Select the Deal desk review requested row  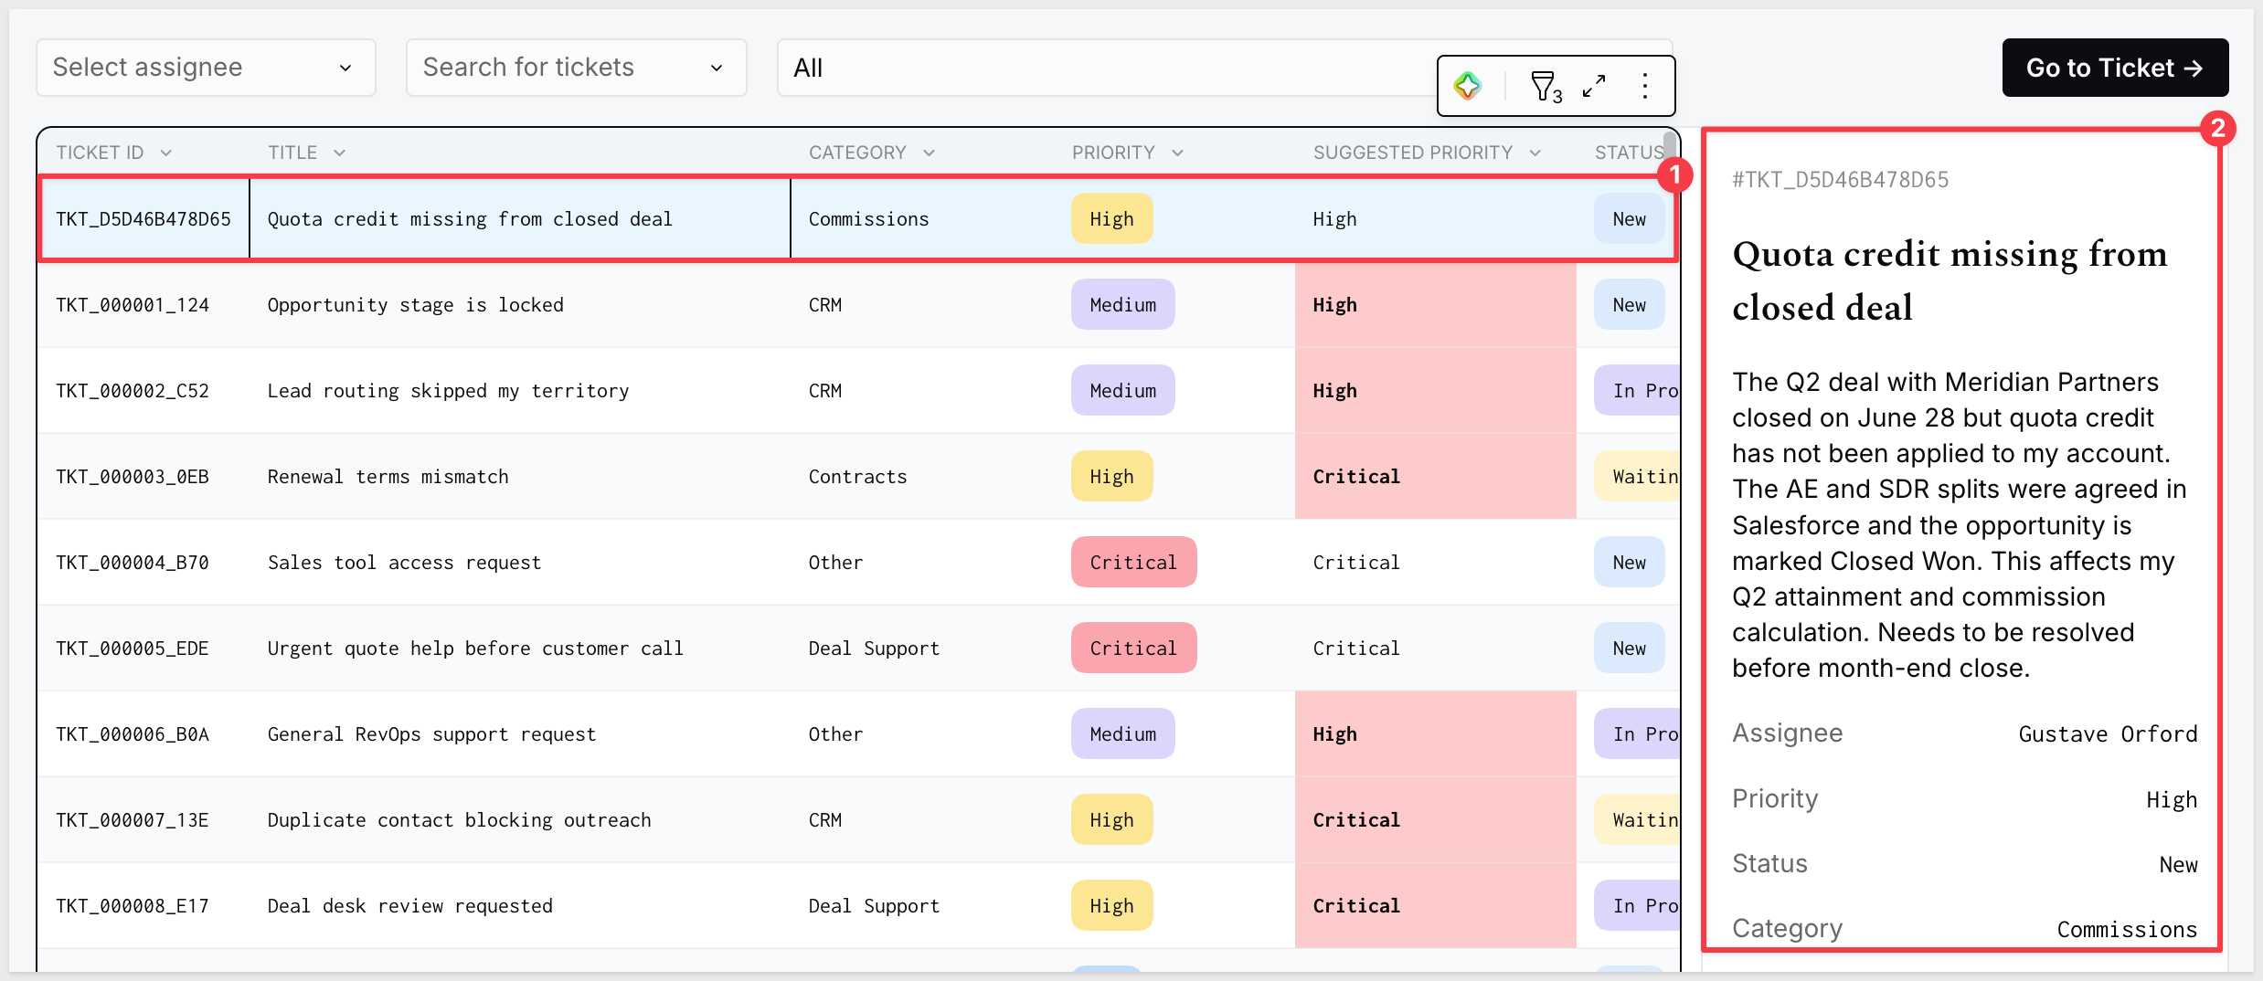coord(858,906)
